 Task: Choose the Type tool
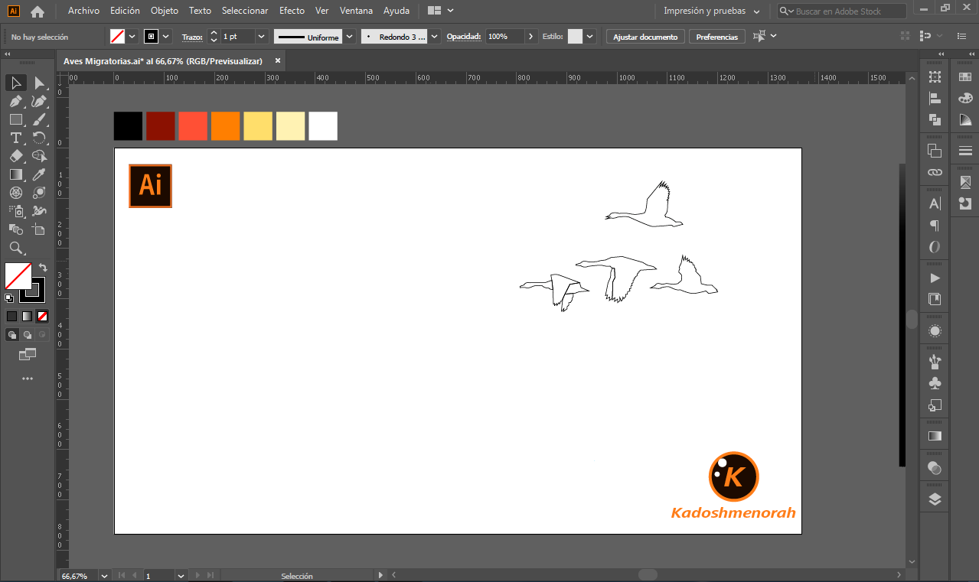pyautogui.click(x=15, y=138)
